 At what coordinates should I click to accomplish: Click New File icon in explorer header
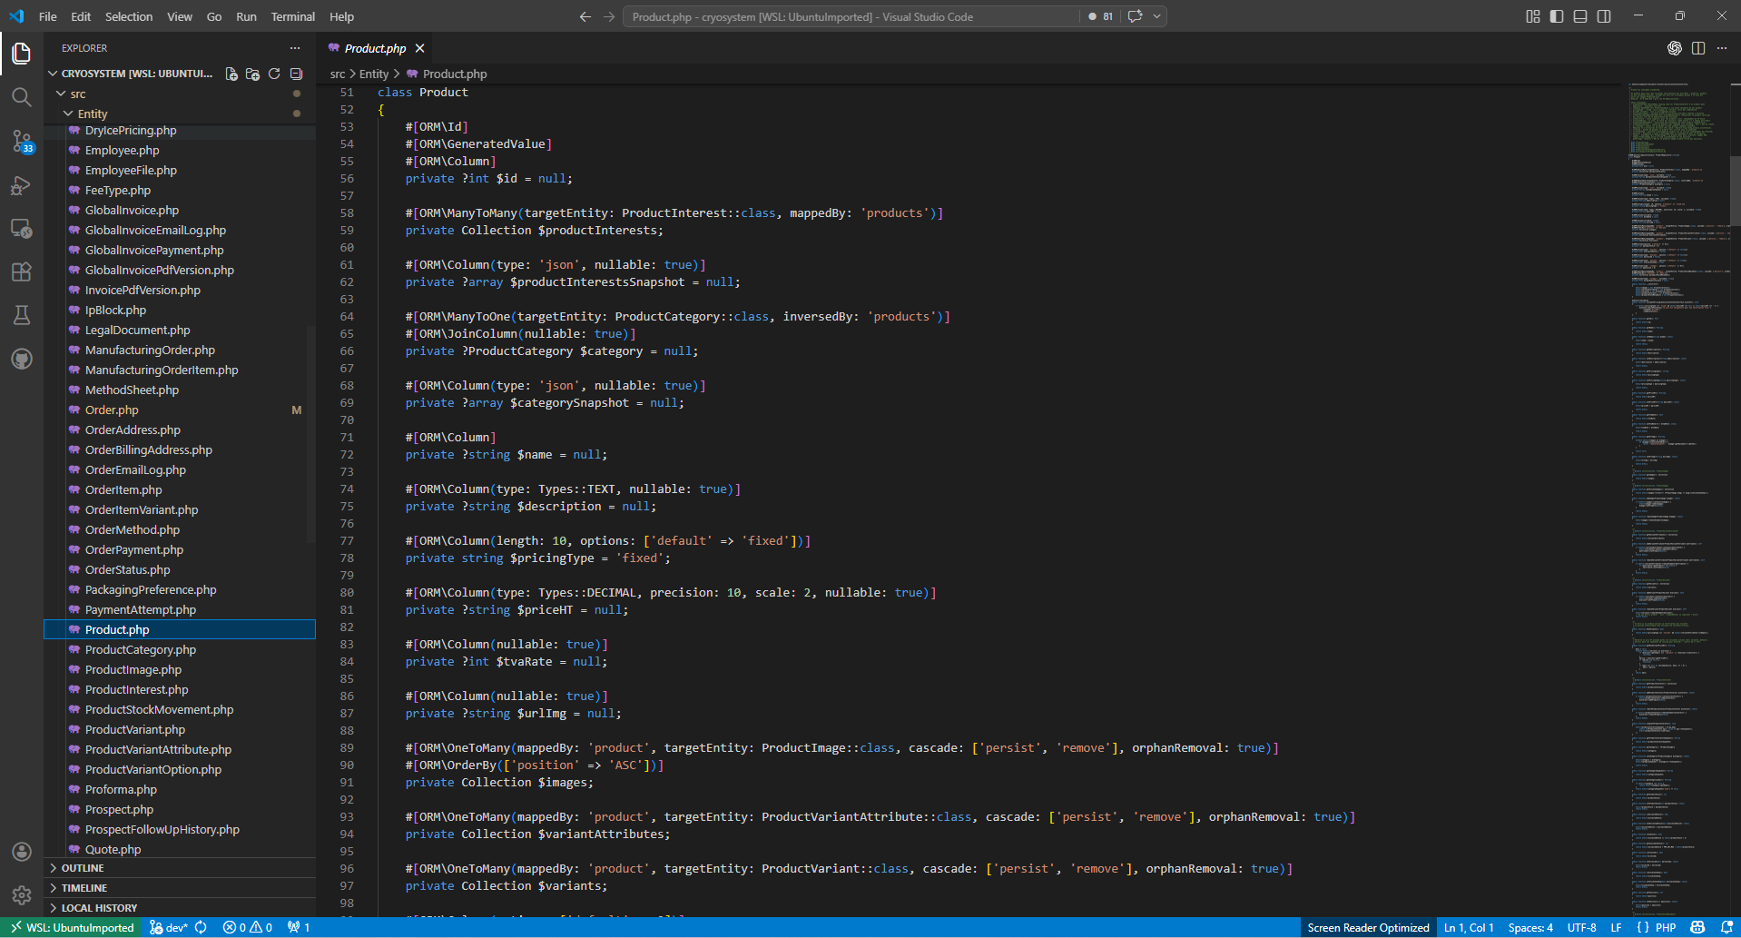click(x=231, y=74)
